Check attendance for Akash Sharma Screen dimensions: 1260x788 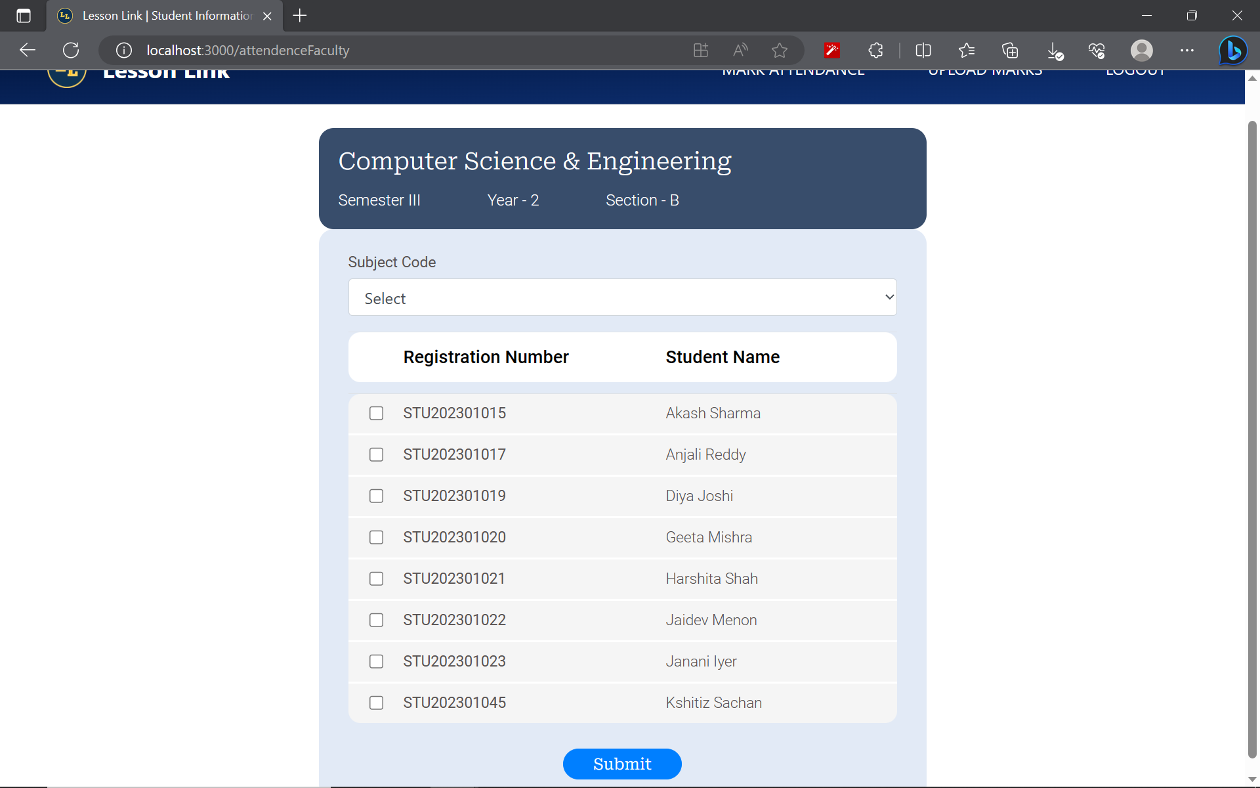[x=376, y=413]
